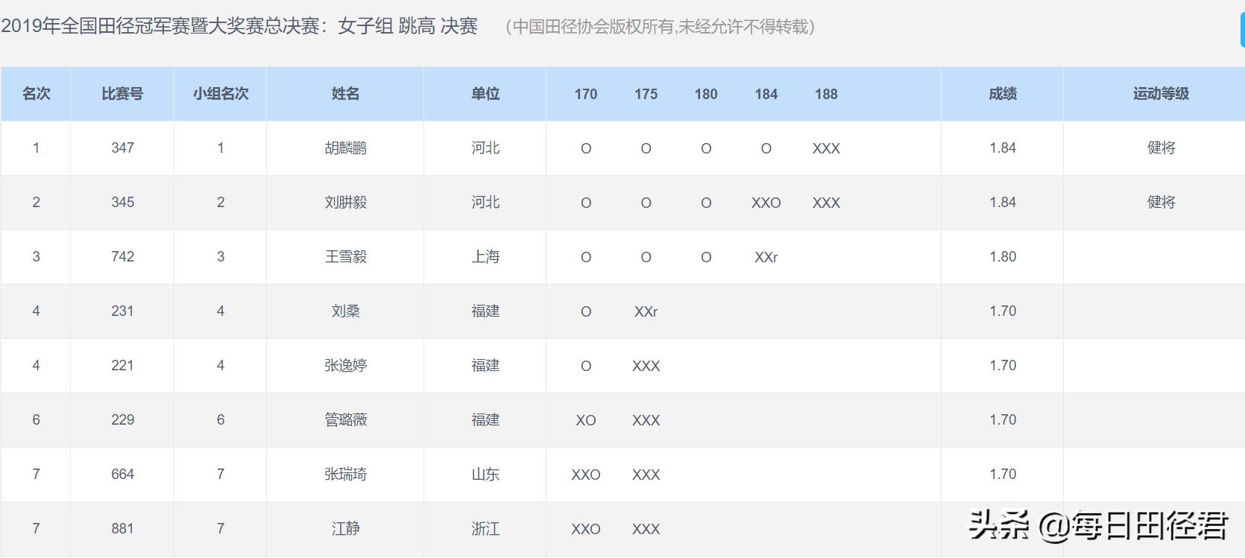Viewport: 1245px width, 558px height.
Task: Click XXX at 188 in 胡麟鹏 row
Action: 826,149
